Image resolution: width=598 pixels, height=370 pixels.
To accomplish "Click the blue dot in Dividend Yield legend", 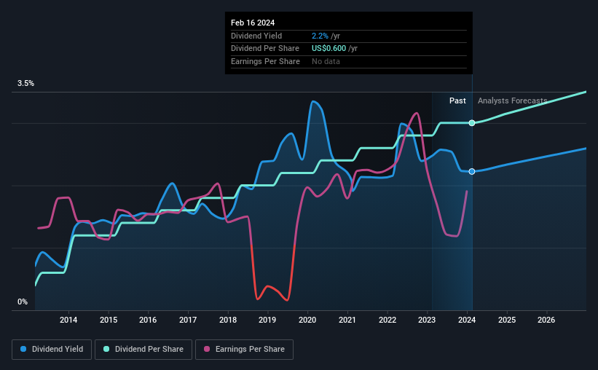I will point(24,350).
